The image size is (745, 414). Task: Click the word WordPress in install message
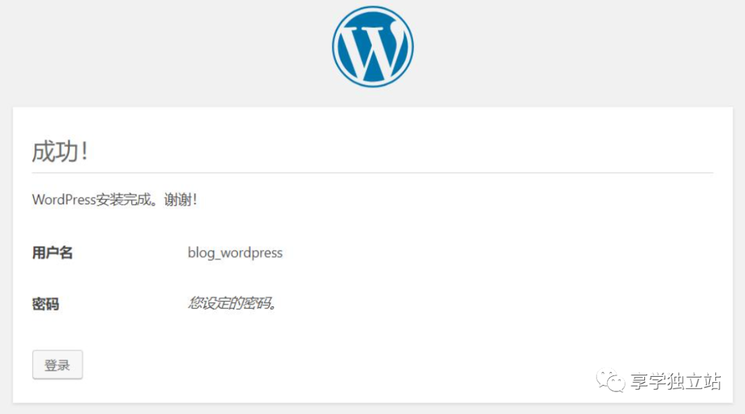(x=64, y=199)
